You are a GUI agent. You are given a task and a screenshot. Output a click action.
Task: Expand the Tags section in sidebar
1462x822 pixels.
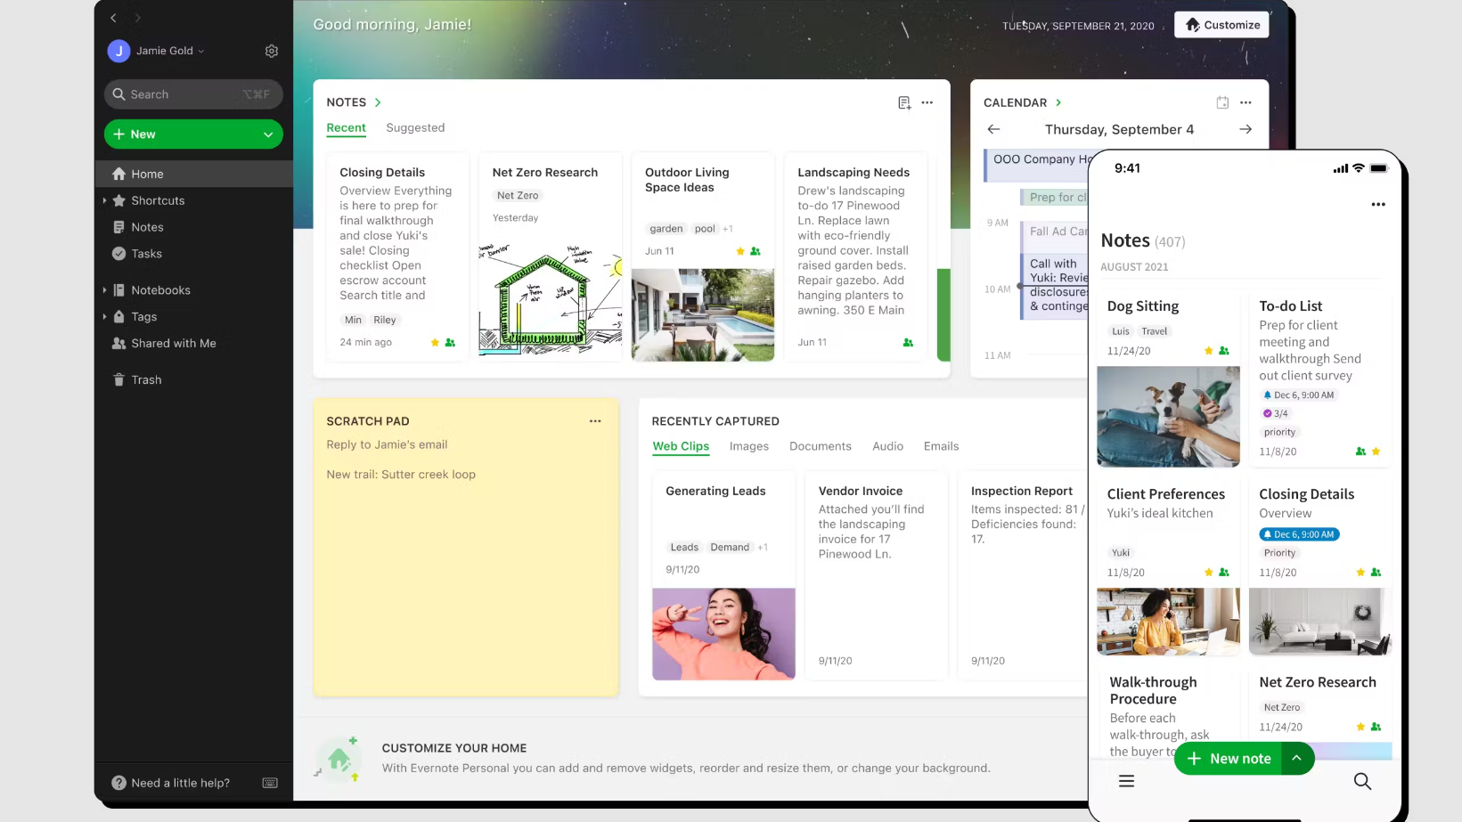click(105, 317)
